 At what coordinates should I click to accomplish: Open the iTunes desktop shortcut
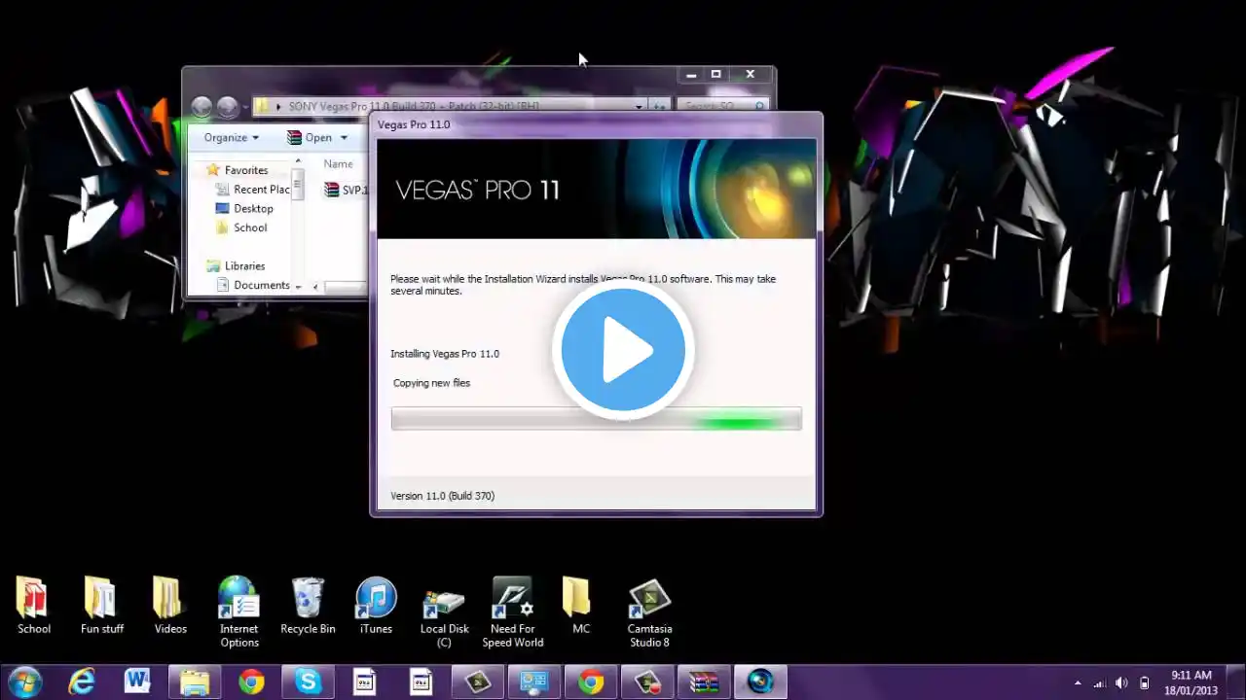coord(376,605)
